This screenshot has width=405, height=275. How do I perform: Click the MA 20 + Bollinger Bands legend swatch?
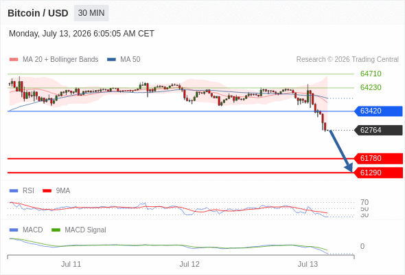tap(14, 60)
